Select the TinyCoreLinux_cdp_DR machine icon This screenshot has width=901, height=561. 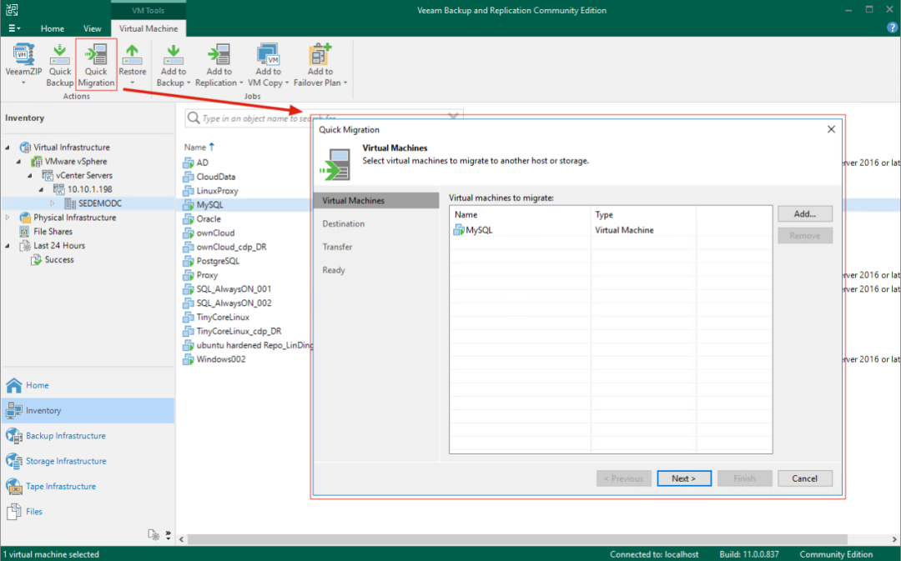point(188,331)
